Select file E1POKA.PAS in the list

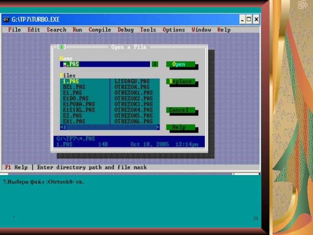pos(79,104)
